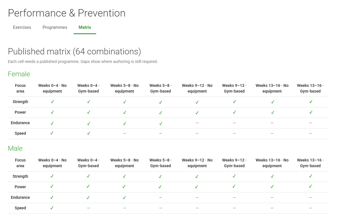Switch to the Exercises tab
The width and height of the screenshot is (339, 223).
22,27
